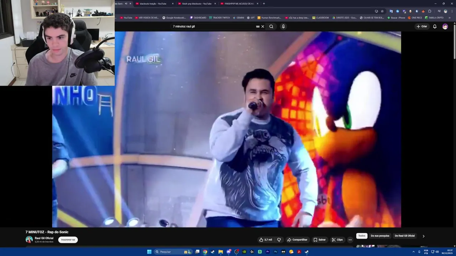Open the clock showing 02:37

(447, 252)
